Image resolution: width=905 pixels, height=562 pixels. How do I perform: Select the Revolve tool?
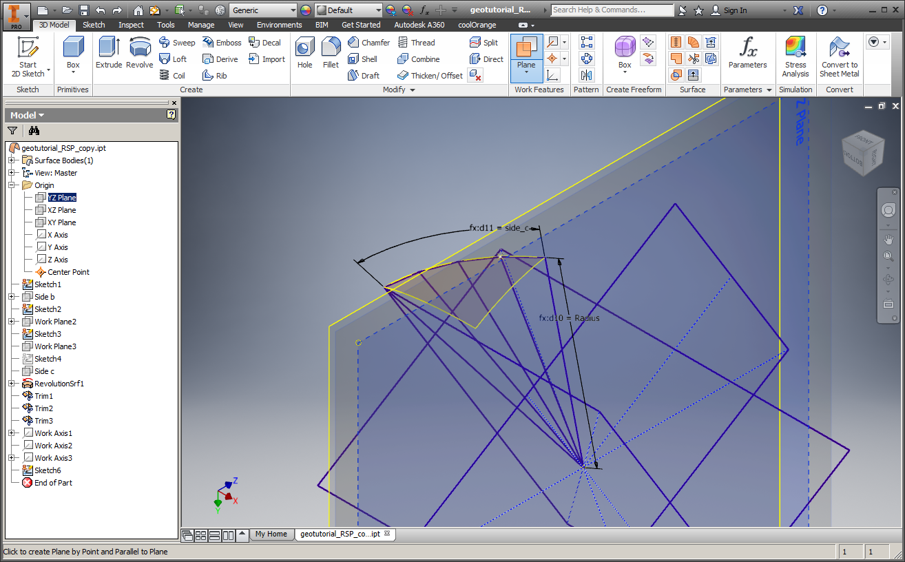point(140,52)
